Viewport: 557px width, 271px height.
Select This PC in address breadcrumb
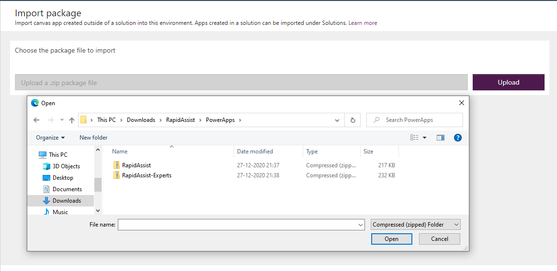pos(107,120)
